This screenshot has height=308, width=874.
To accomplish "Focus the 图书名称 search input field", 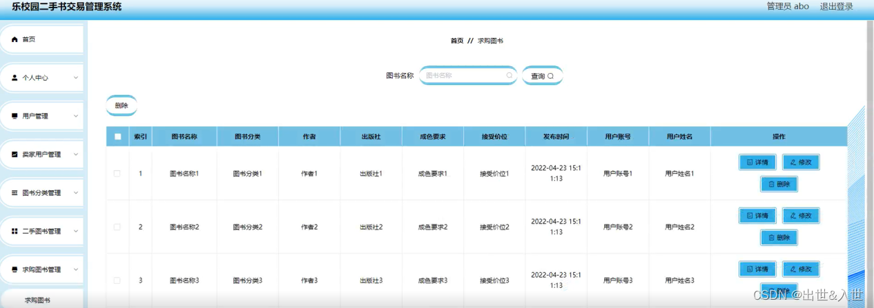I will coord(468,76).
